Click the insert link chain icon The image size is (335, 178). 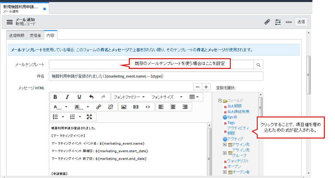click(98, 107)
